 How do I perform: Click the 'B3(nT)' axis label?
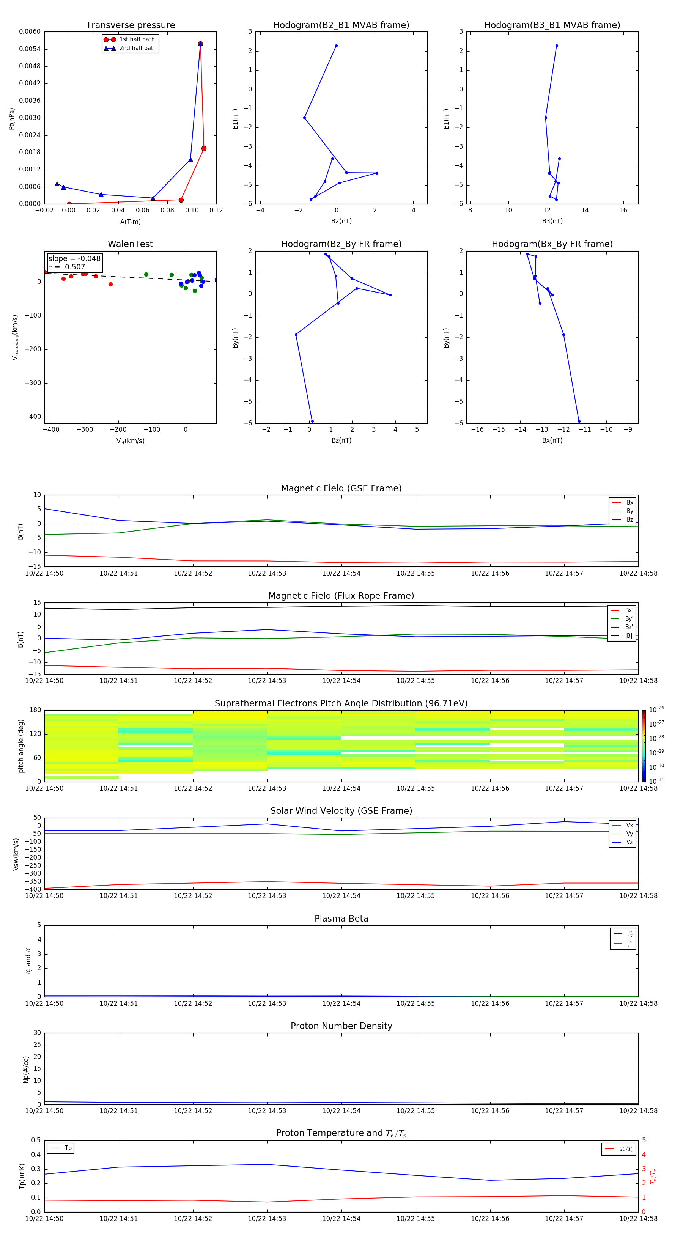552,221
